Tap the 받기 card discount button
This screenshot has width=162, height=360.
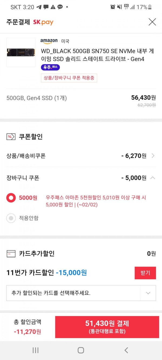[145, 273]
